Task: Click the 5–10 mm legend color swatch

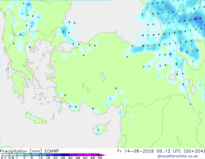Action: click(x=35, y=155)
